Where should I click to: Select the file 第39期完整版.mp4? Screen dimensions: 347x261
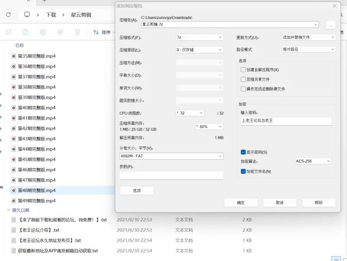(37, 97)
